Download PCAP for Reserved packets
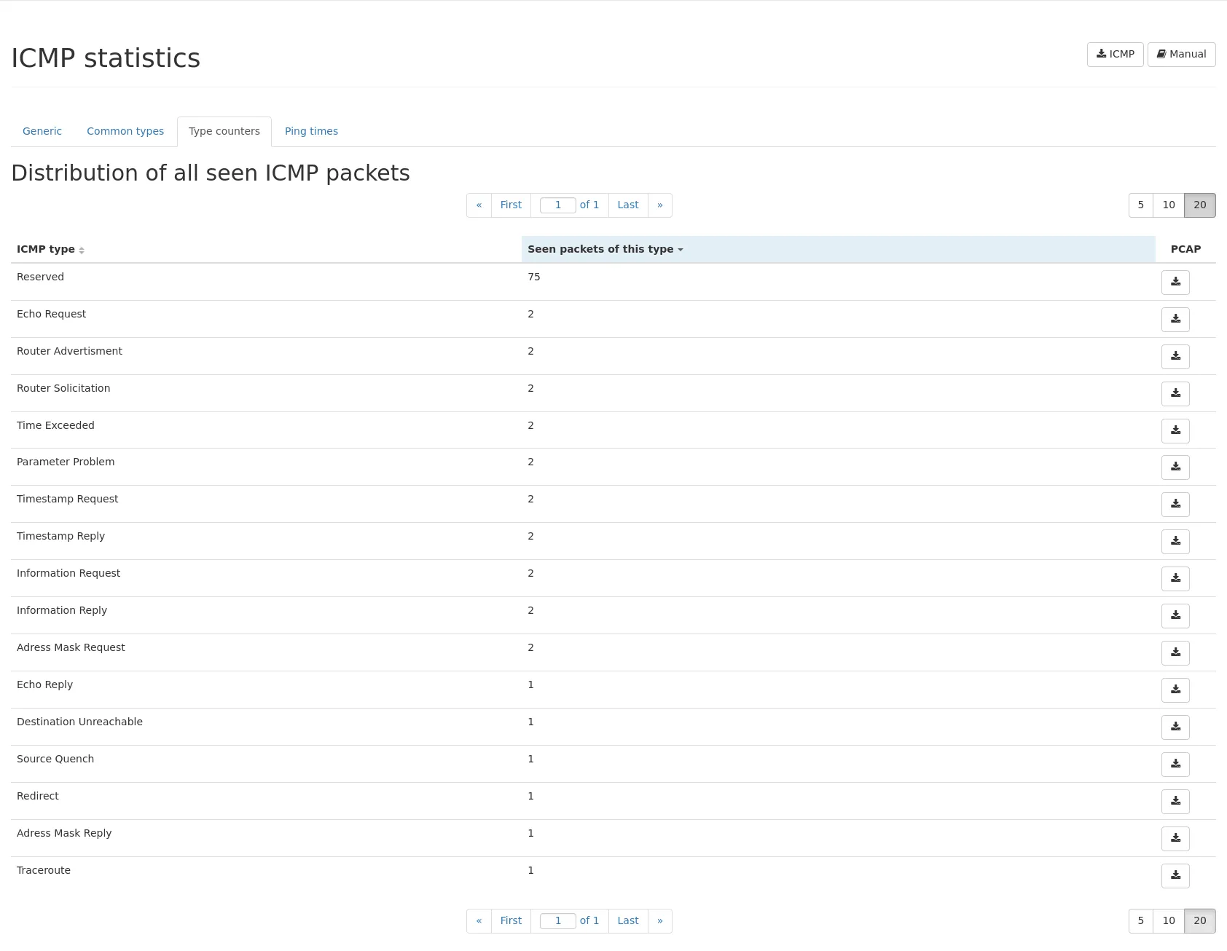The width and height of the screenshot is (1227, 951). point(1175,283)
